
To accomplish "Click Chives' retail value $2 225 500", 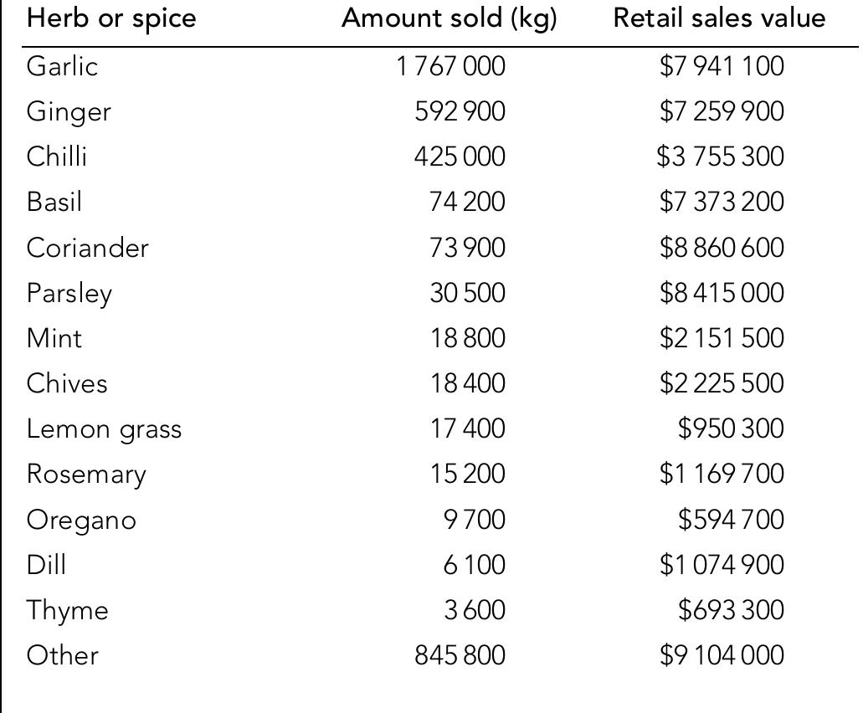I will coord(722,383).
